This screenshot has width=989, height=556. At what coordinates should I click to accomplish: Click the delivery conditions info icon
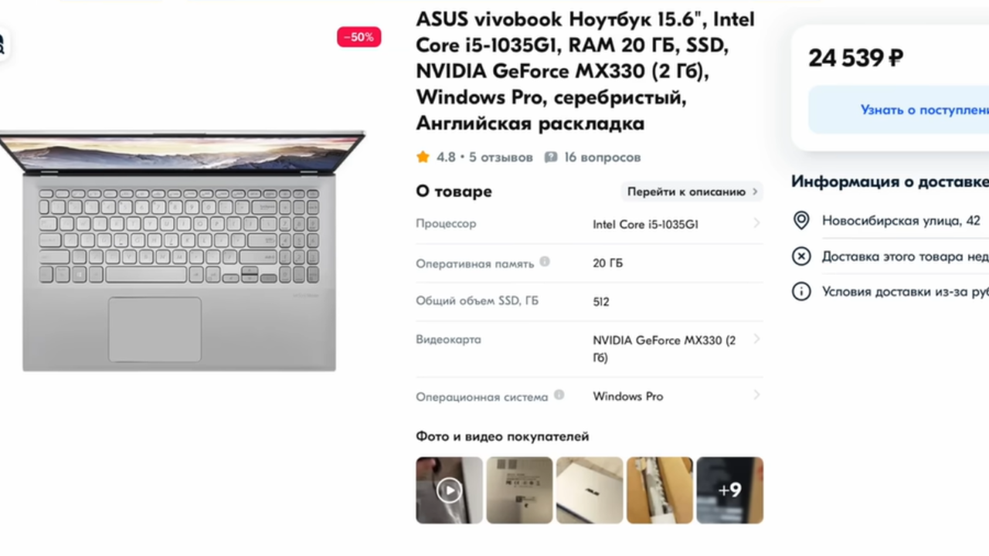click(801, 292)
